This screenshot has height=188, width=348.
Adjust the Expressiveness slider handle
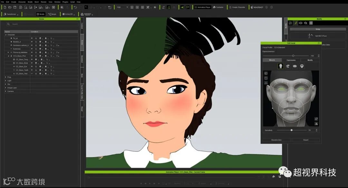[x=293, y=56]
